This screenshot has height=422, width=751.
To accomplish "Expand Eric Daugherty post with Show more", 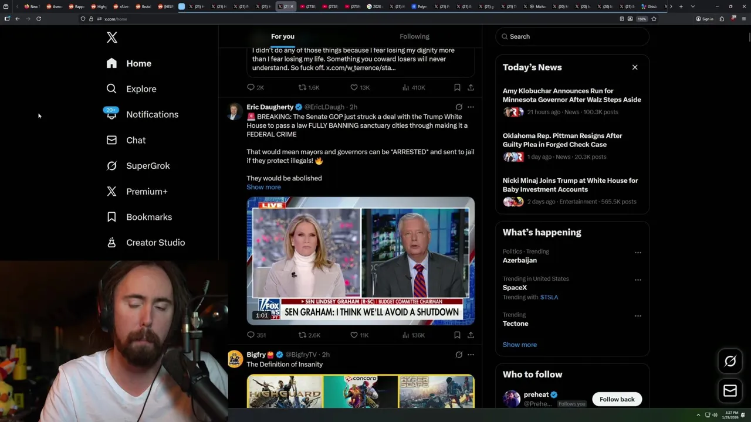I will pos(263,187).
